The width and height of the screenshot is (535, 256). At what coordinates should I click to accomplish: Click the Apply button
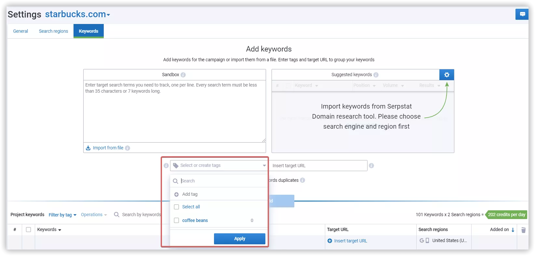click(240, 239)
